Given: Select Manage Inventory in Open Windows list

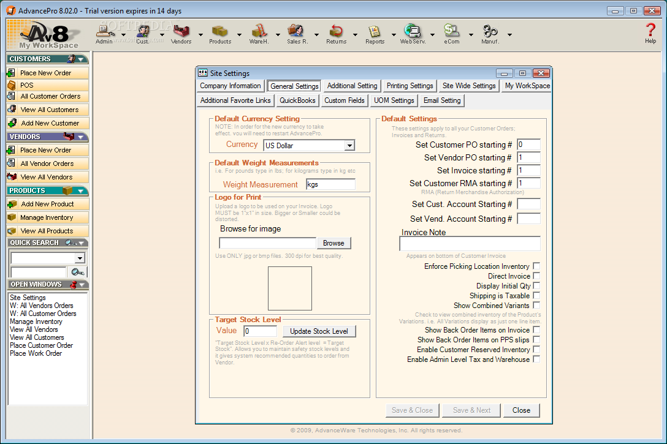Looking at the screenshot, I should [36, 322].
